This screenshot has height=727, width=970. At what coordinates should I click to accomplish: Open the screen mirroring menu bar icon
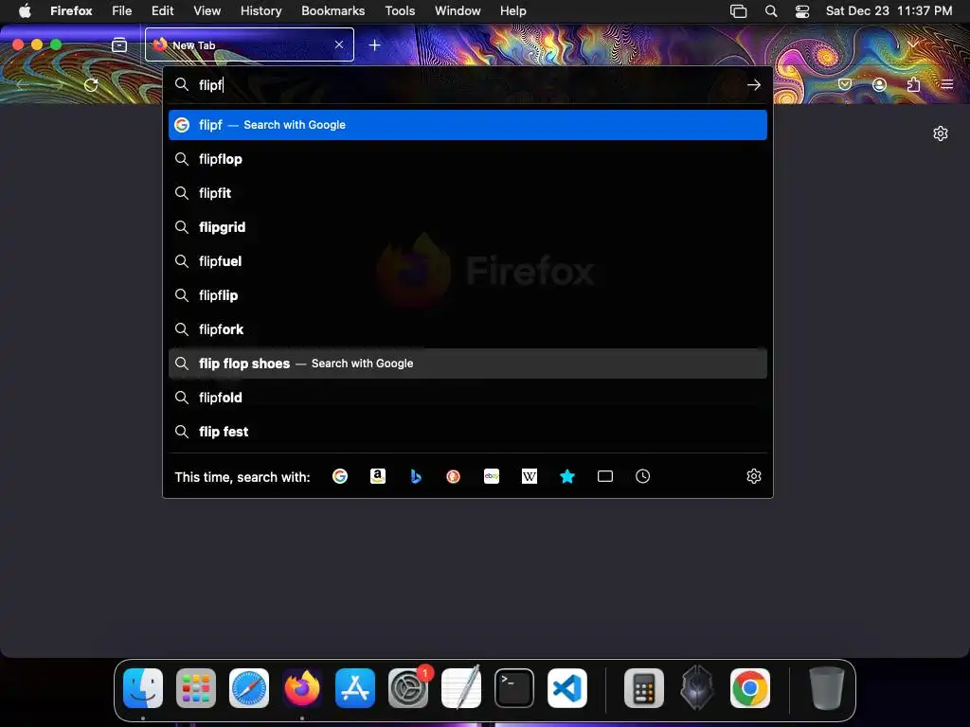738,11
